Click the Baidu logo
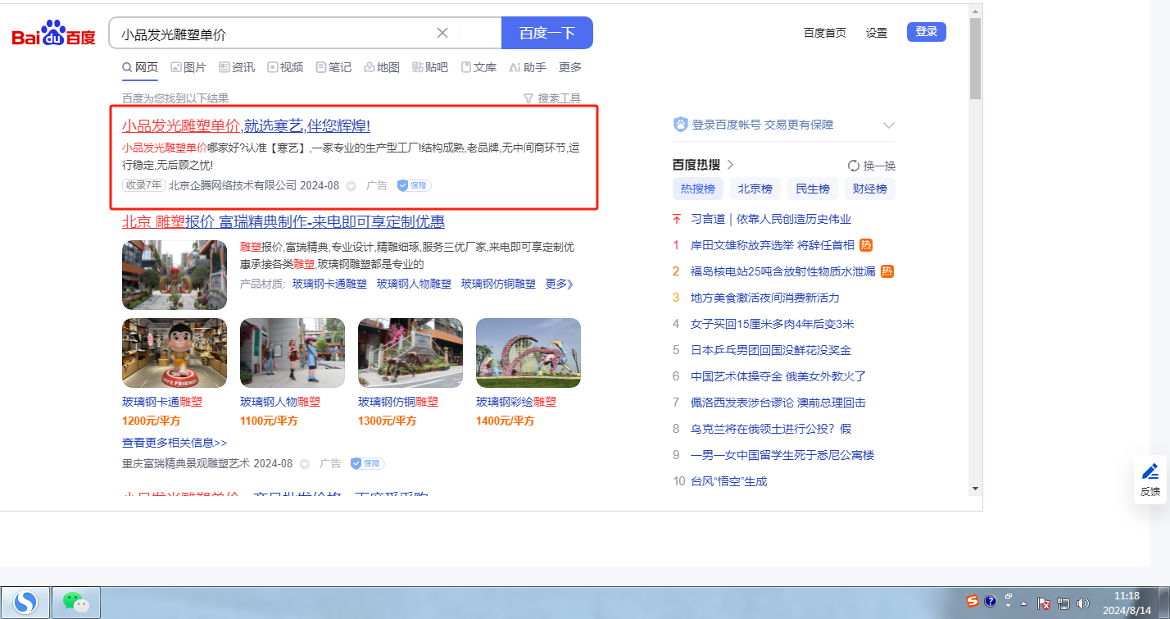 tap(54, 34)
